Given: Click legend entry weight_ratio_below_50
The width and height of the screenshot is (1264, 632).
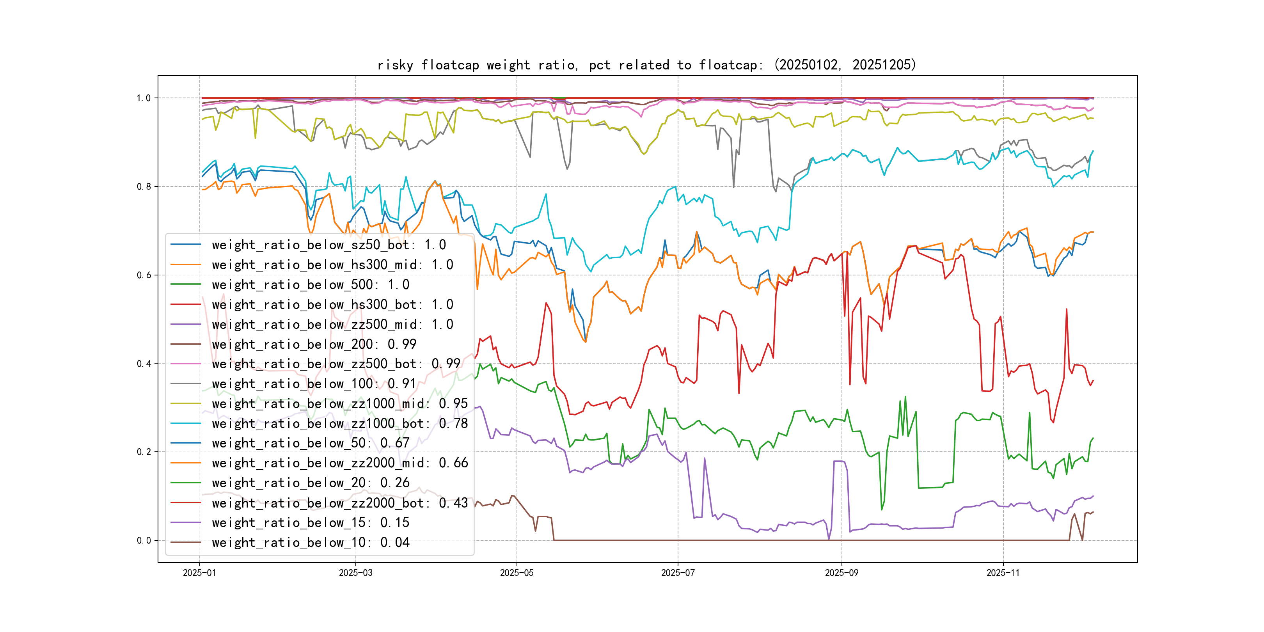Looking at the screenshot, I should pyautogui.click(x=310, y=443).
